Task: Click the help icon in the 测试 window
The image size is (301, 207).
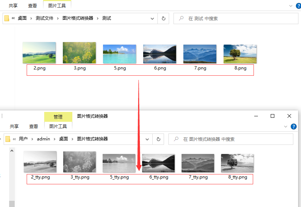Action: point(299,6)
